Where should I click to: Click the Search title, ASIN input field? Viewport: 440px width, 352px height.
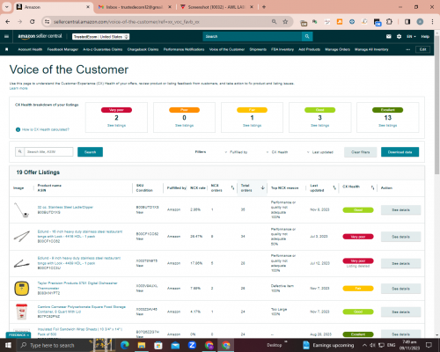click(48, 152)
